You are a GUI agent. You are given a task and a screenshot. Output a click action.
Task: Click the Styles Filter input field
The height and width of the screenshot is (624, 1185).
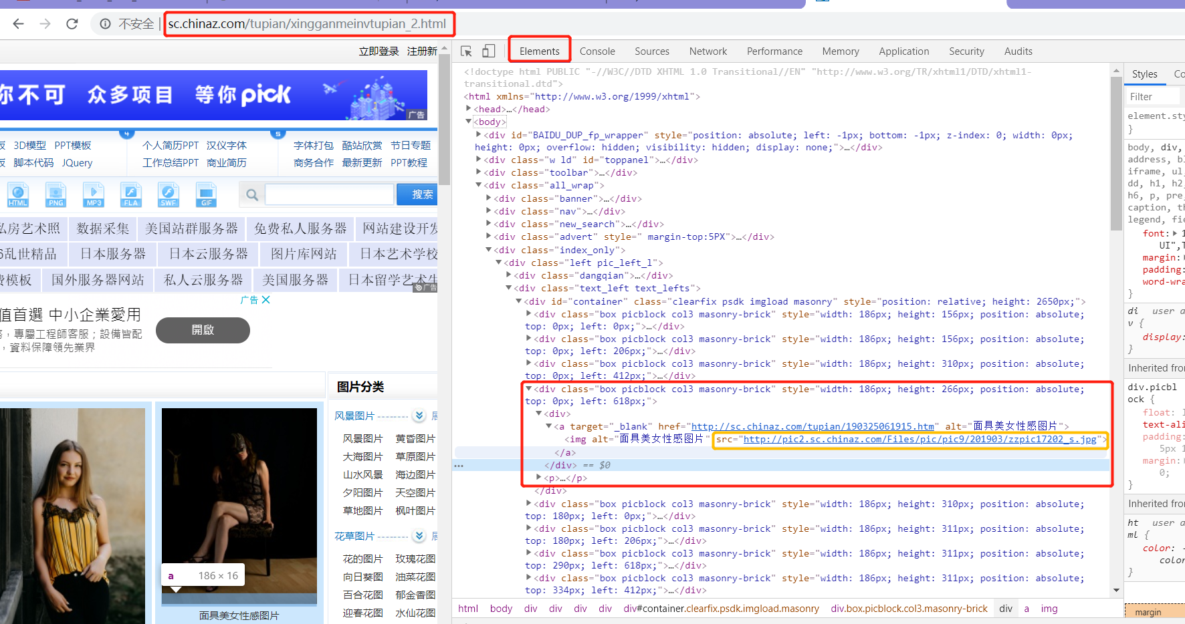(1154, 97)
